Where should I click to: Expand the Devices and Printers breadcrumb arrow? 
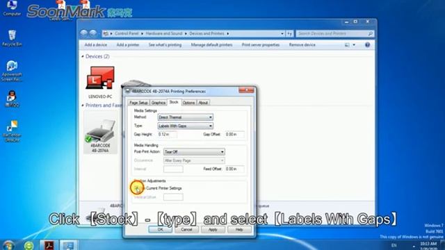pos(227,33)
